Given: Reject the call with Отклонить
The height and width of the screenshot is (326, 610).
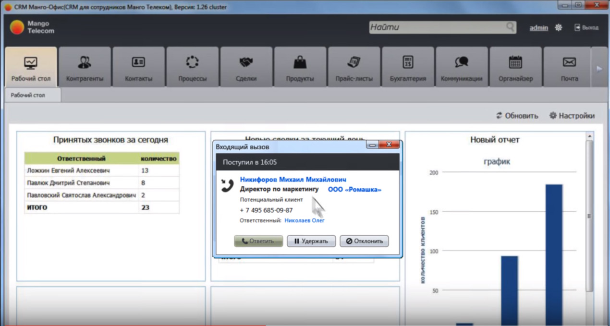Looking at the screenshot, I should [x=364, y=241].
